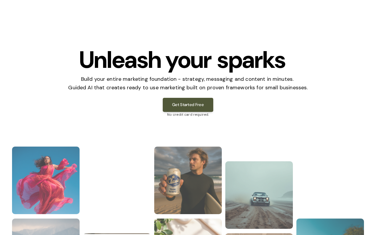Click the word 'Unleash' in the headline
The image size is (376, 235).
[120, 60]
